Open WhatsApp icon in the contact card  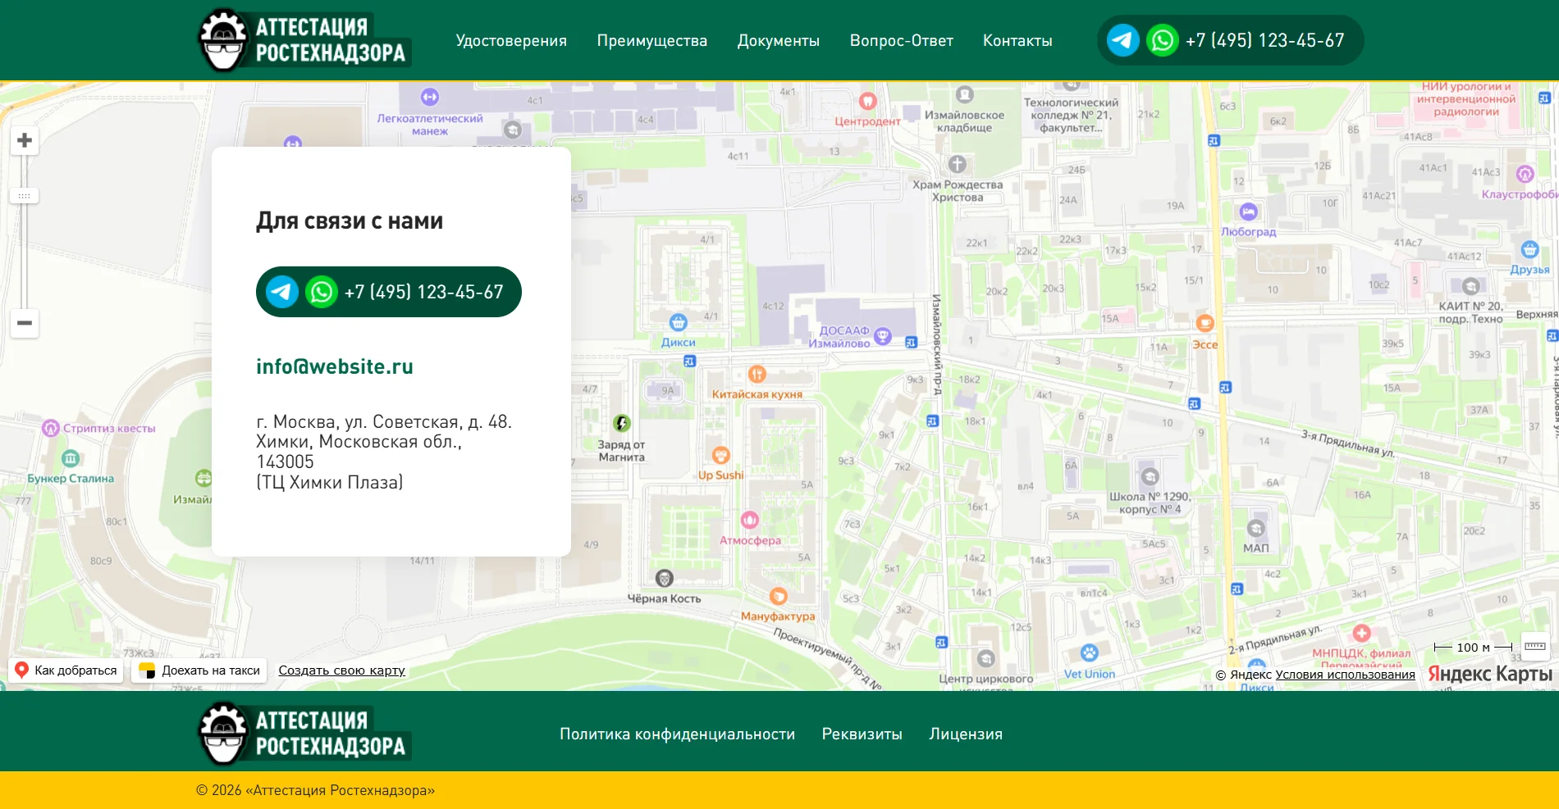point(321,292)
